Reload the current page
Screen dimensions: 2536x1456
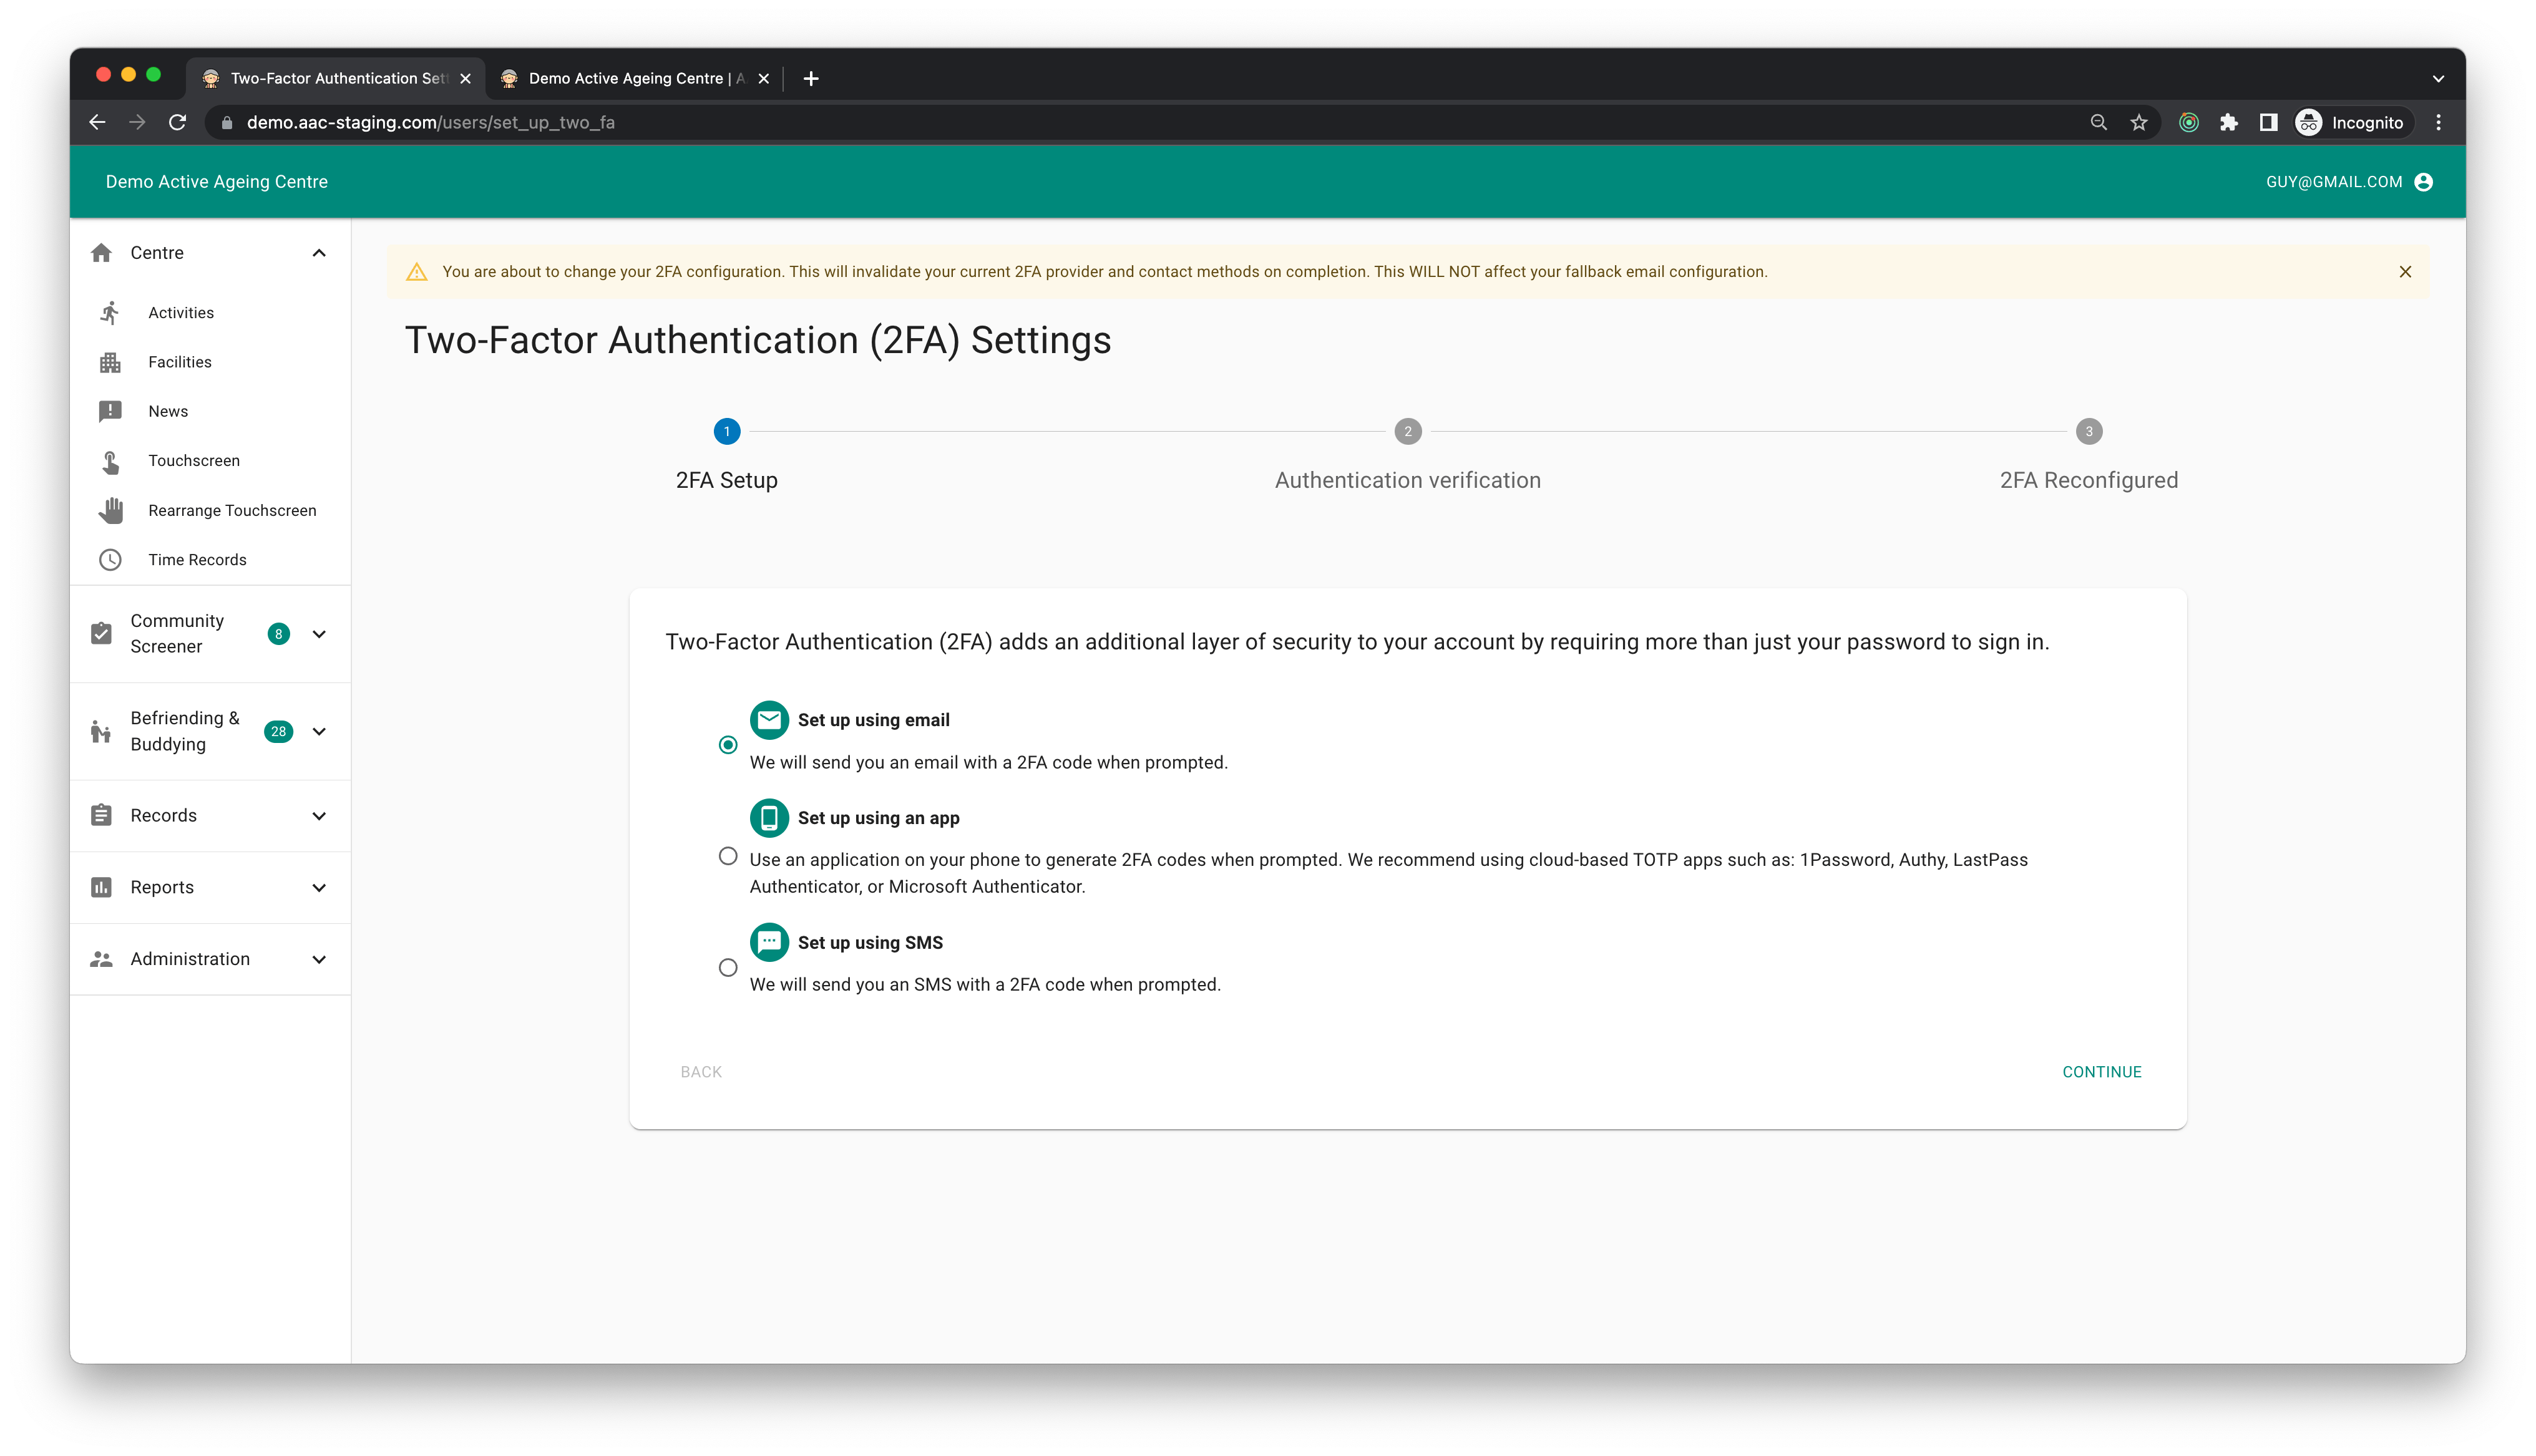pyautogui.click(x=178, y=122)
